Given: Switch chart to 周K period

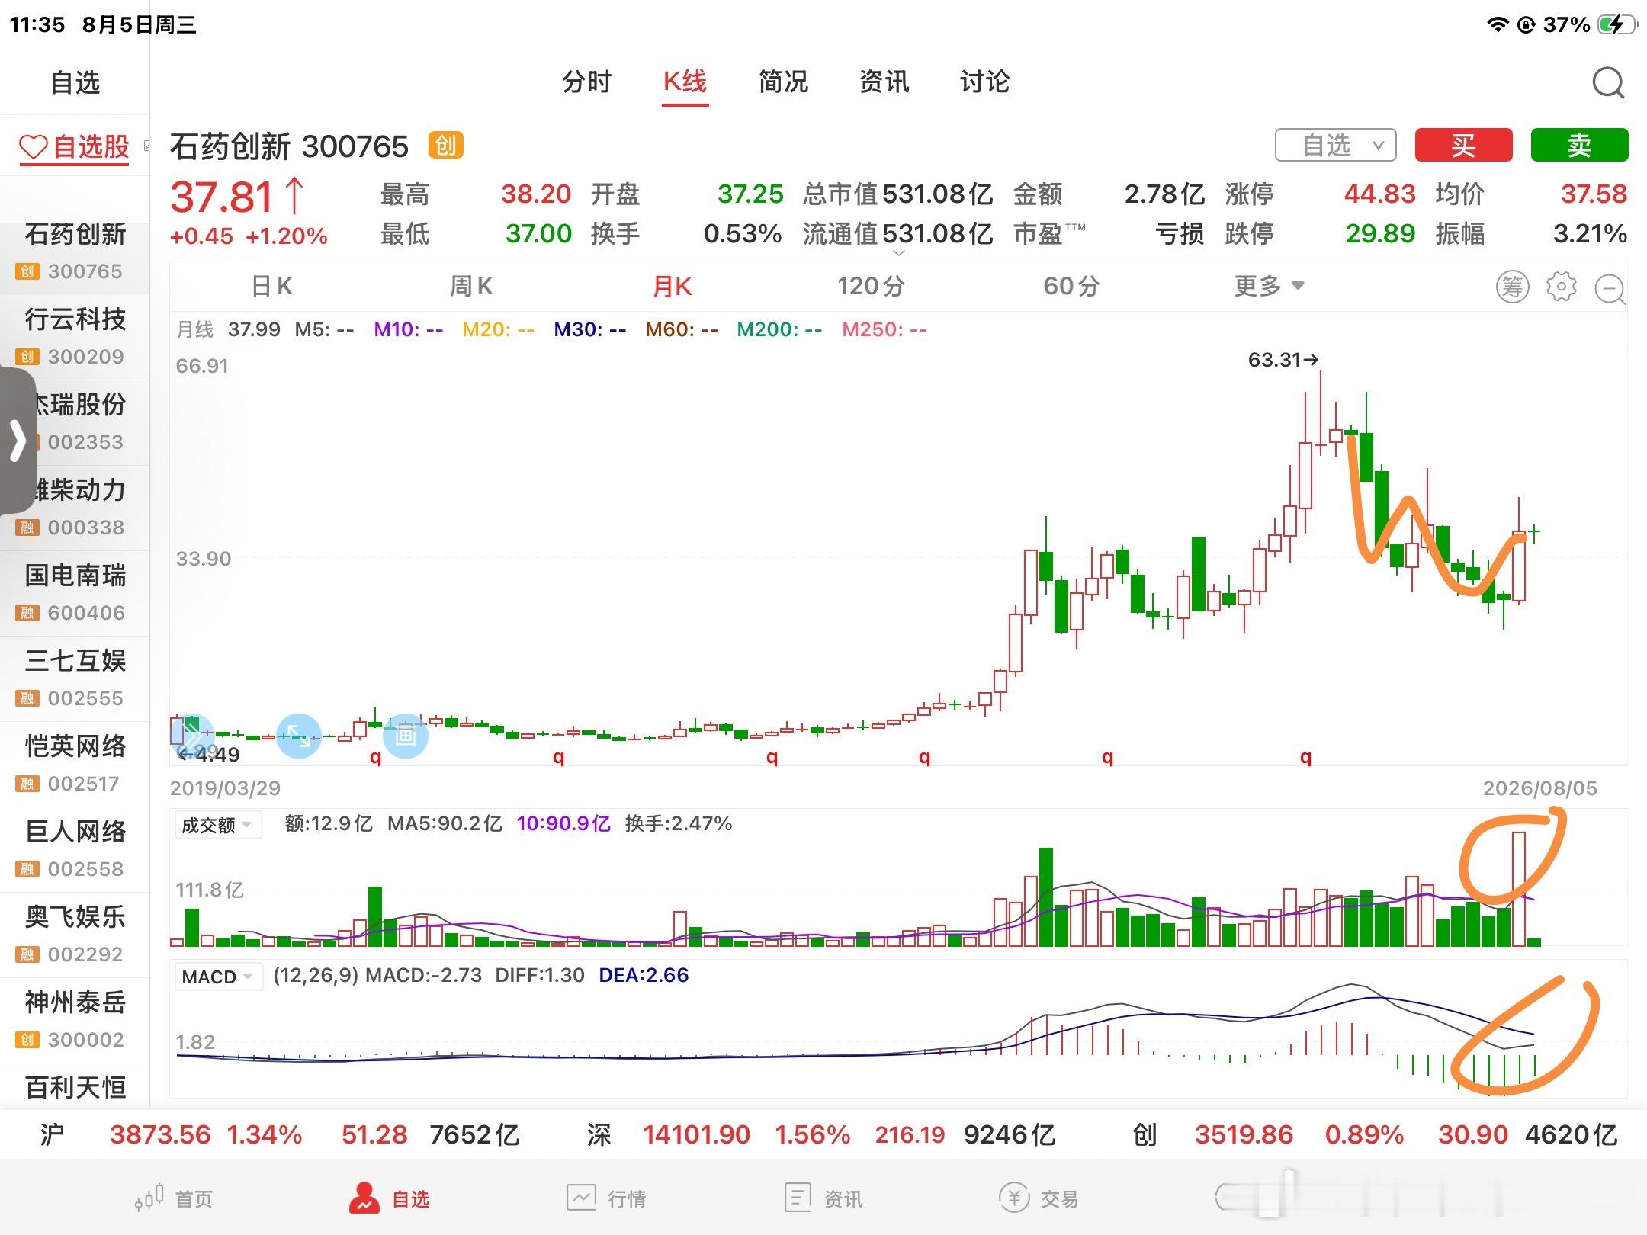Looking at the screenshot, I should tap(471, 287).
